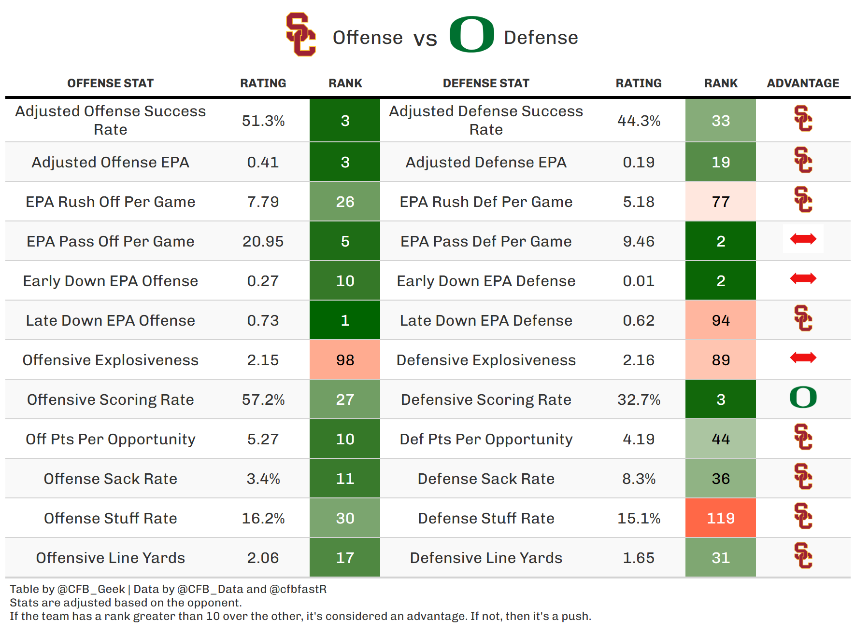Click the salmon rank 98 cell
The image size is (855, 633).
click(x=345, y=360)
